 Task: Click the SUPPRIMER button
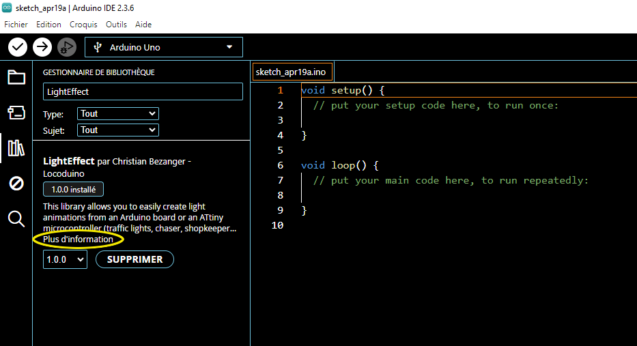(x=135, y=259)
